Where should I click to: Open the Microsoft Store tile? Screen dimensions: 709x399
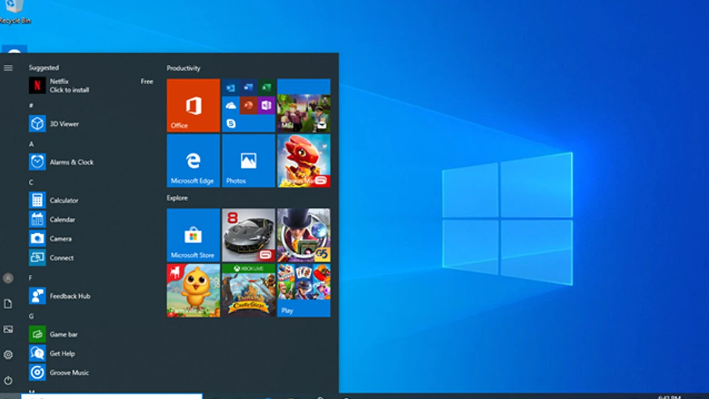click(x=193, y=235)
